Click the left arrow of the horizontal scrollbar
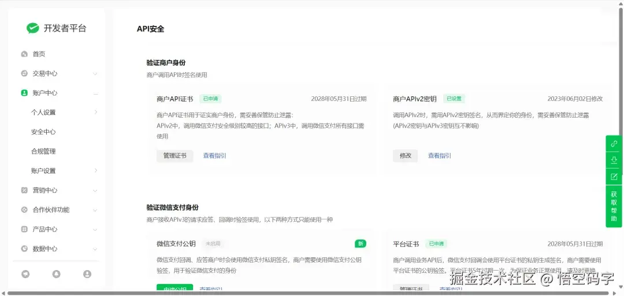Viewport: 624px width, 296px height. pyautogui.click(x=3, y=293)
